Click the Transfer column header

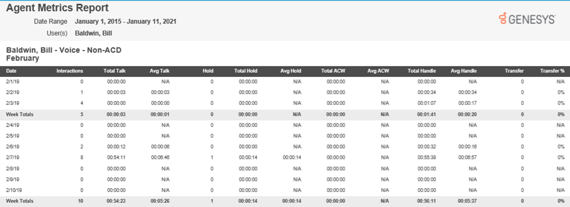pos(514,71)
